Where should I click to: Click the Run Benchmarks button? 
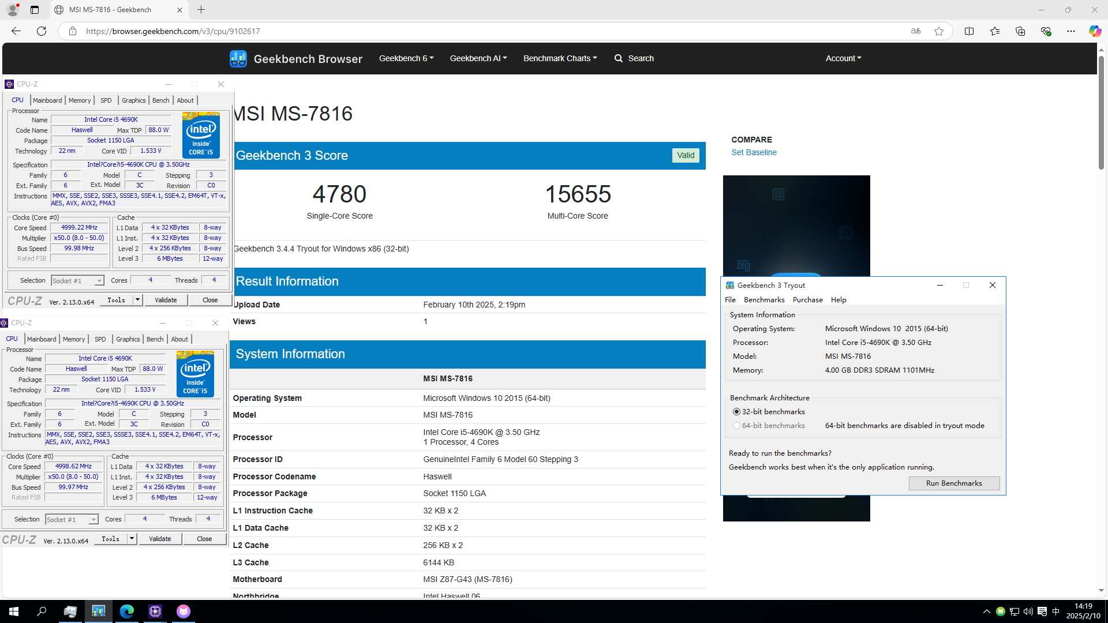[954, 483]
